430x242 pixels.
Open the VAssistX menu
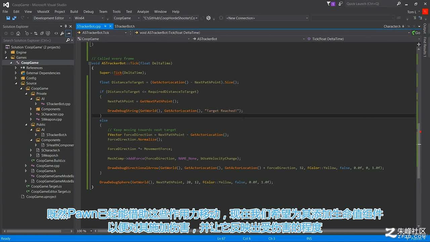coord(43,11)
